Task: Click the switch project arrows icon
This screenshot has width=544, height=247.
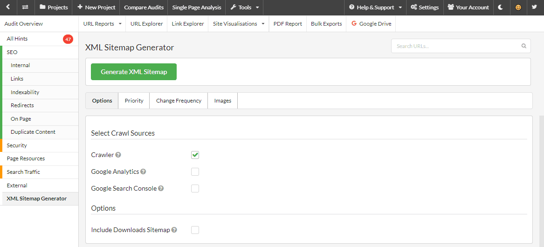Action: tap(25, 7)
